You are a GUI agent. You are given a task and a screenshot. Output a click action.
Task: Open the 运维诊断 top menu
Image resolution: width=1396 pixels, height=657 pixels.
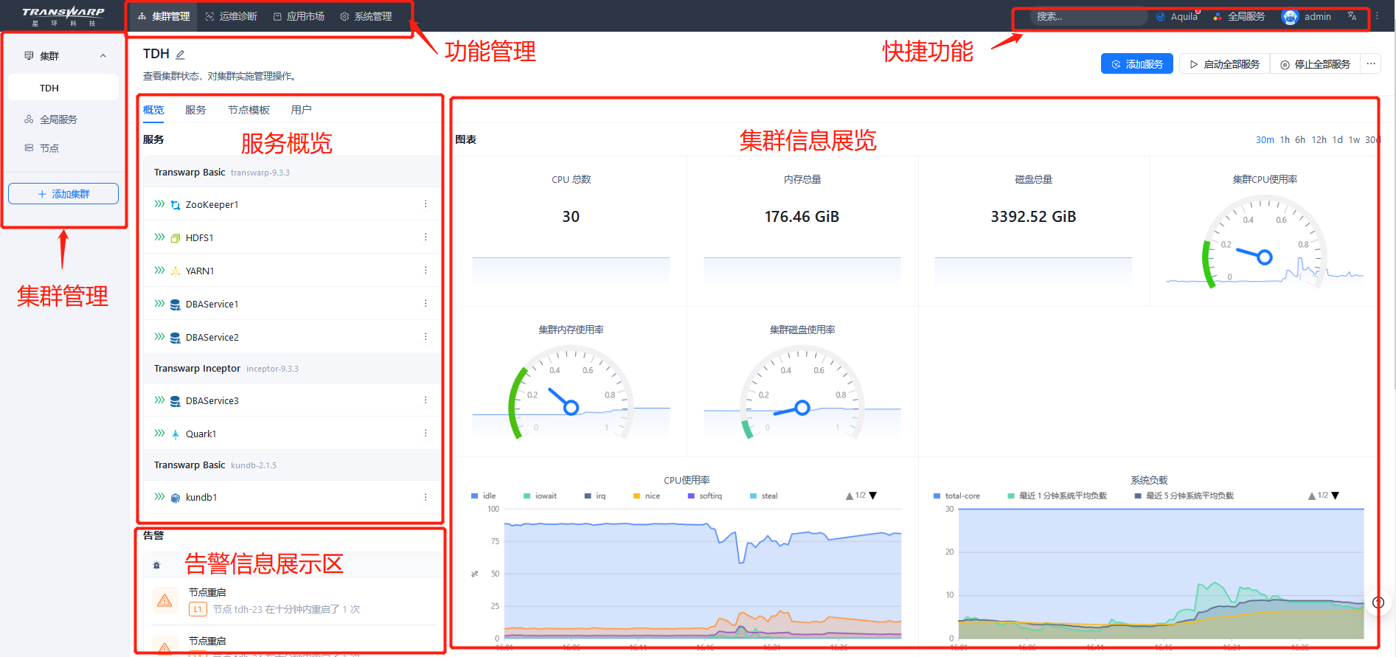(232, 16)
